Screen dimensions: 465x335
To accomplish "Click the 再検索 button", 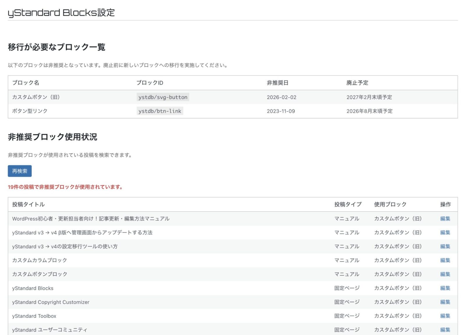I will pos(19,171).
